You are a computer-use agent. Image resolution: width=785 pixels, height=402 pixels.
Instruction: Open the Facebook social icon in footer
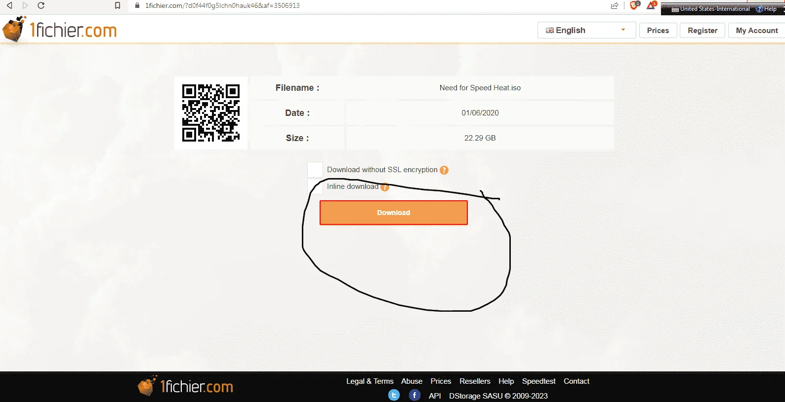click(x=414, y=395)
